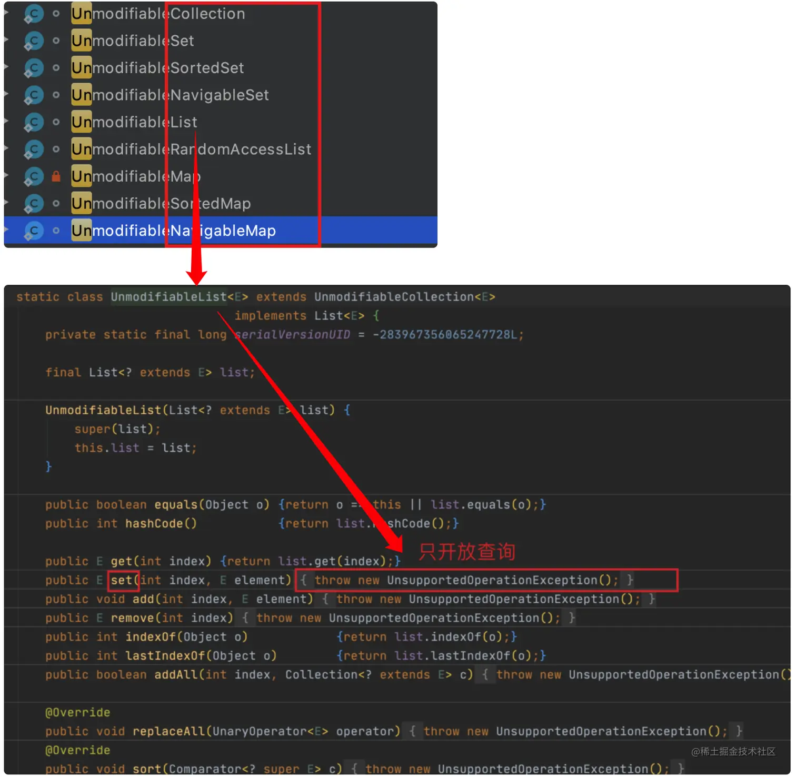
Task: Select UnmodifiableCollection in the structure list
Action: pyautogui.click(x=158, y=14)
